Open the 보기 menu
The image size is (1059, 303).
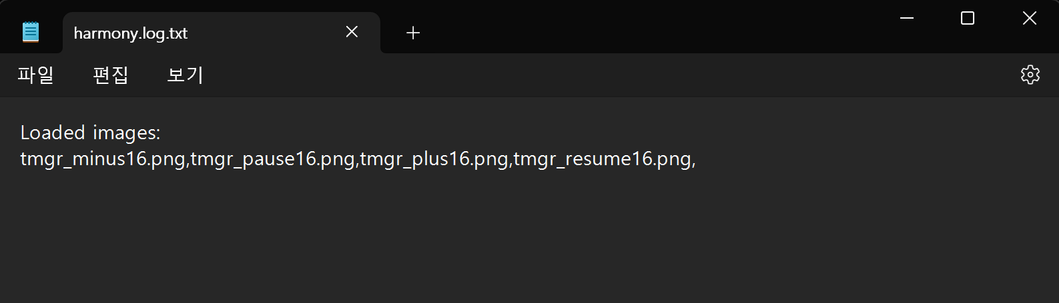pos(185,75)
